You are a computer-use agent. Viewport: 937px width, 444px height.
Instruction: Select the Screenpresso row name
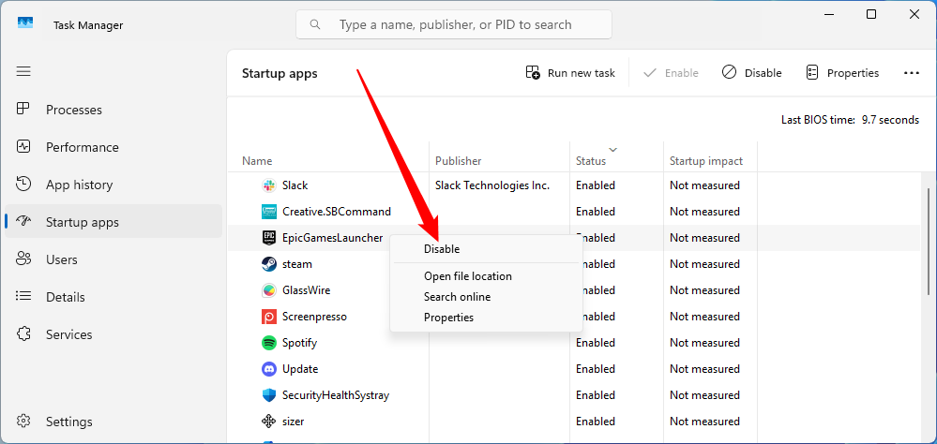[x=314, y=317]
